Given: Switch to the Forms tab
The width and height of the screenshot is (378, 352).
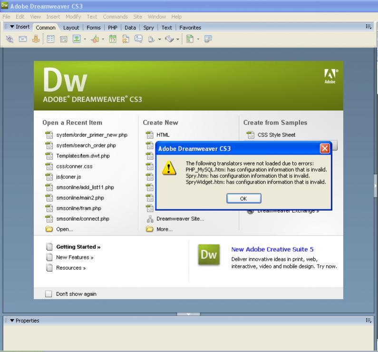Looking at the screenshot, I should [x=94, y=28].
